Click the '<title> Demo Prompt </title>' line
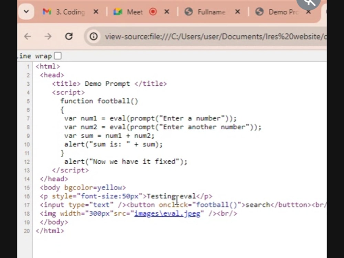The height and width of the screenshot is (258, 344). 109,84
